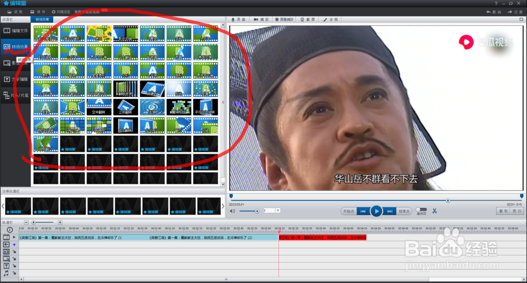Select 转场效果 in the resource sidebar
Screen dimensions: 527x283
15,47
